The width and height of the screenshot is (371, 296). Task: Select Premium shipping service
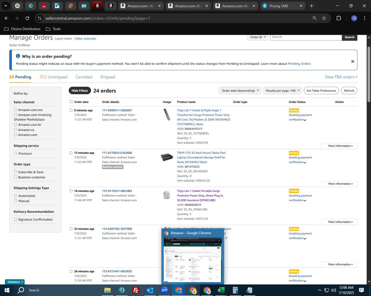[x=16, y=153]
